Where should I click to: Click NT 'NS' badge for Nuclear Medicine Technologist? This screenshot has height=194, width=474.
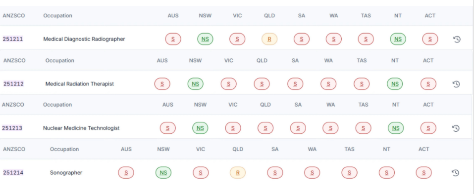click(x=396, y=128)
